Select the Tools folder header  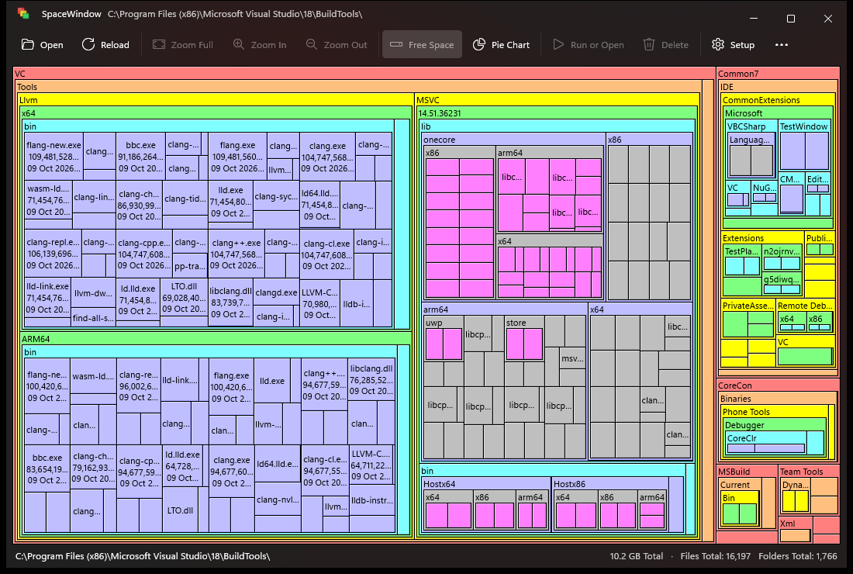pos(358,87)
